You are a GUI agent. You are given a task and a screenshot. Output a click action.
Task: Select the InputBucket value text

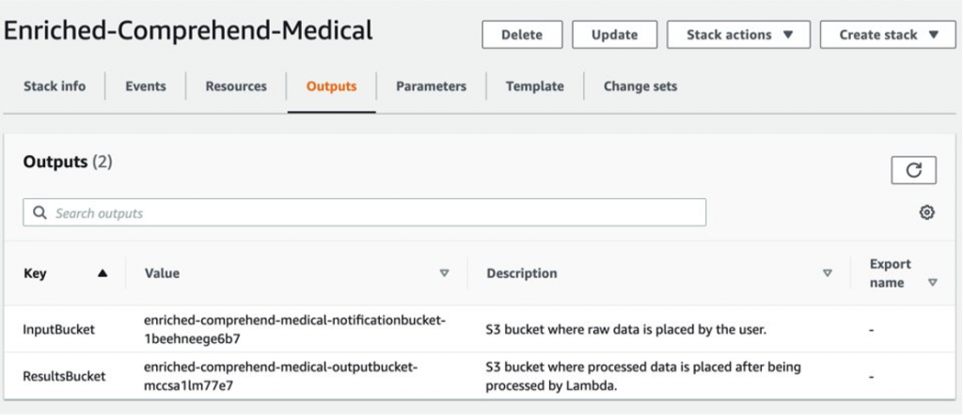click(x=294, y=329)
